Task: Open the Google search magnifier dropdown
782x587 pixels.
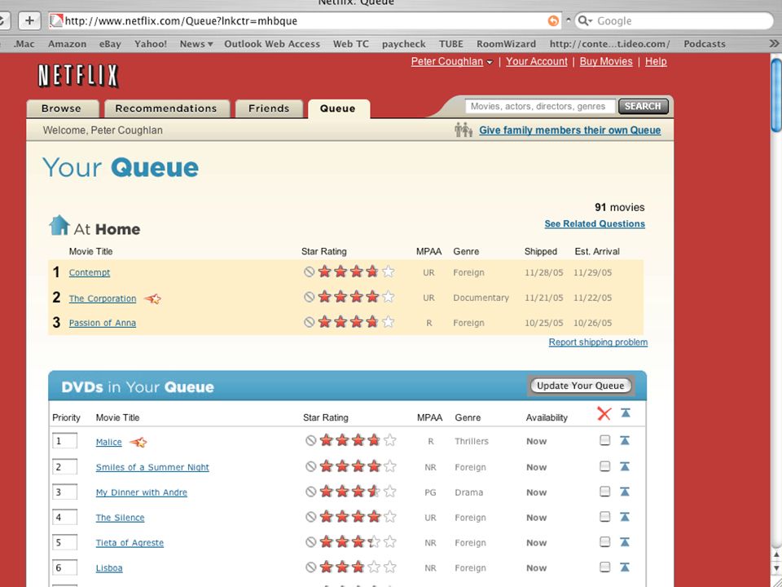Action: tap(585, 21)
